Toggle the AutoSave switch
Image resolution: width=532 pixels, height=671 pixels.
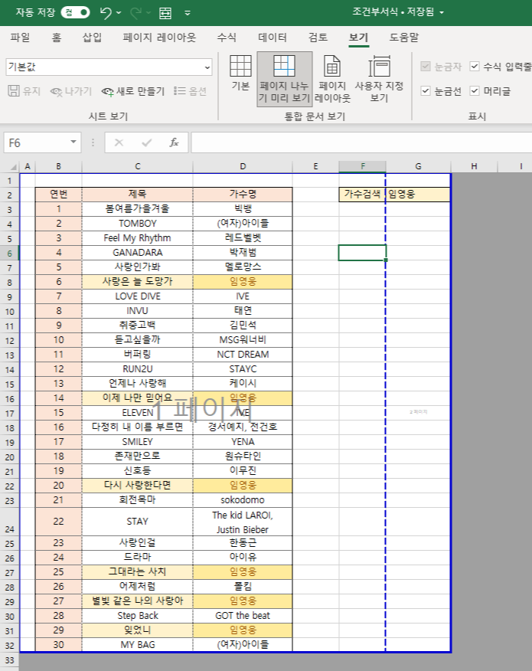75,12
